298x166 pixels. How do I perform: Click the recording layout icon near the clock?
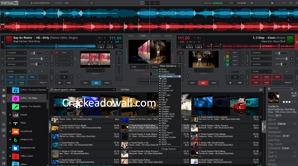coord(252,3)
